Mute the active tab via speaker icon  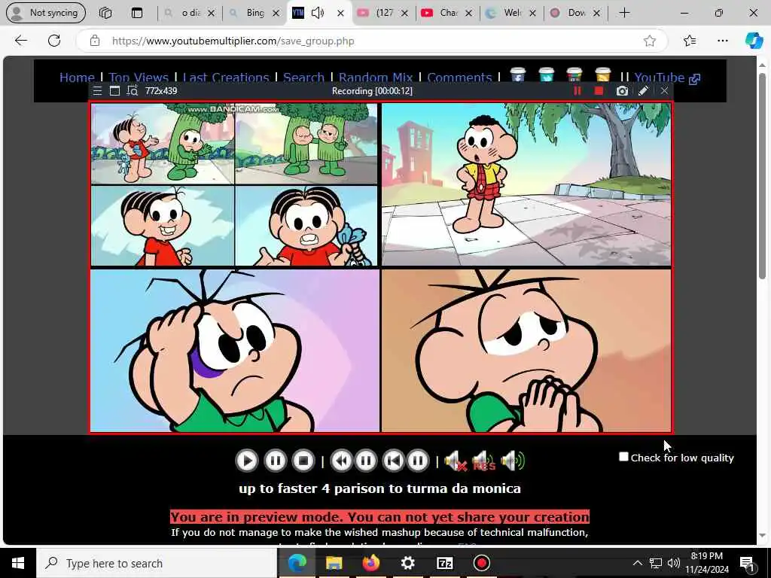(318, 13)
